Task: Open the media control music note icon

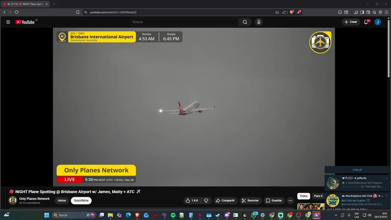Action: (356, 12)
